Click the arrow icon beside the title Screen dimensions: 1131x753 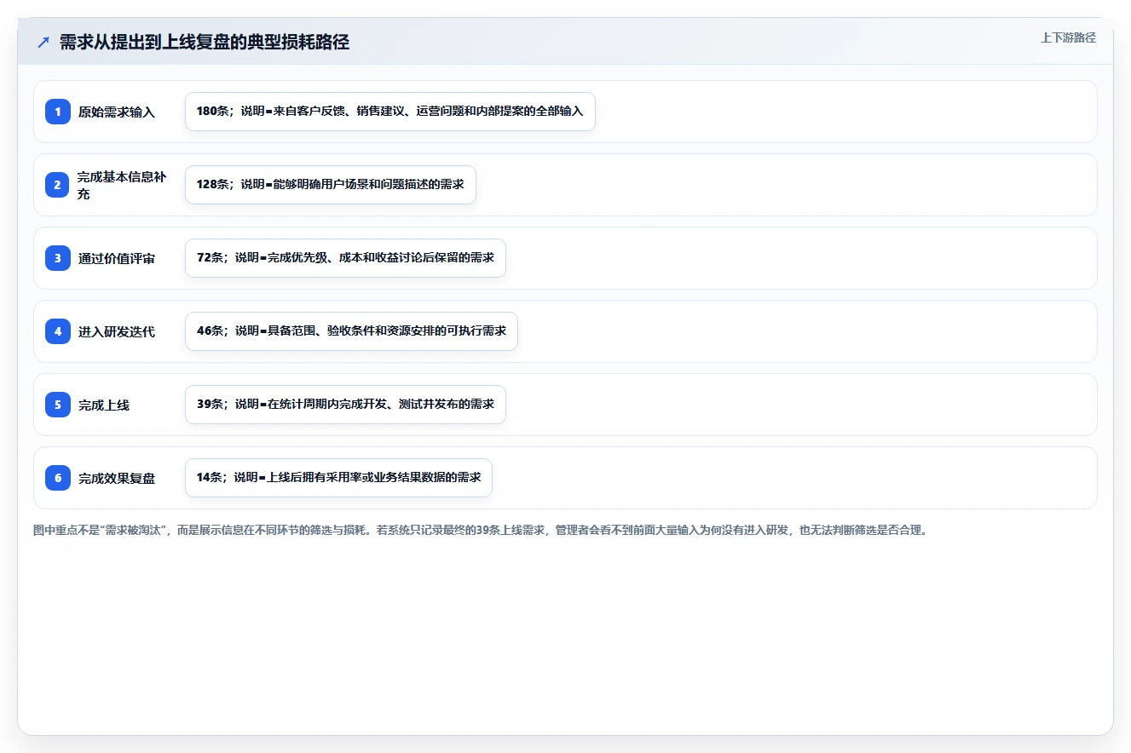click(x=43, y=42)
